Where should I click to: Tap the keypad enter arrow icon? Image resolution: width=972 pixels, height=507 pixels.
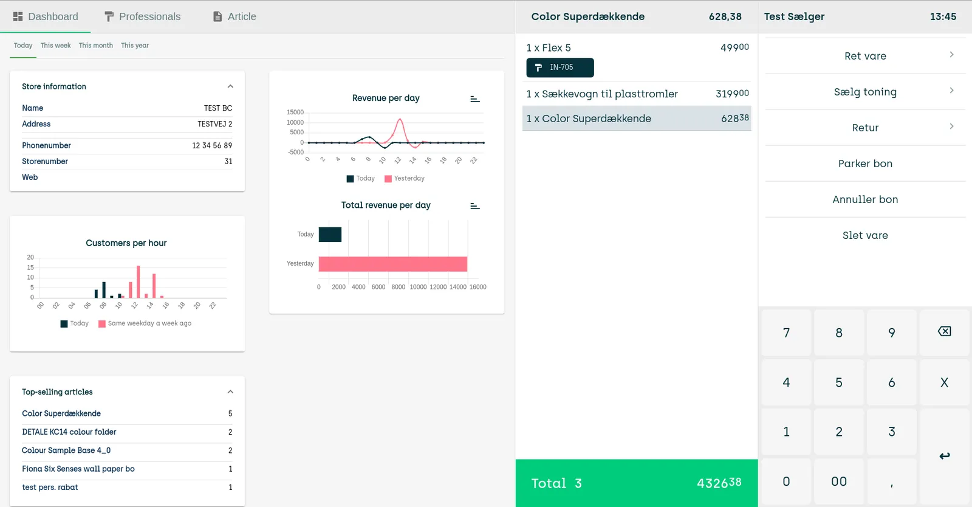tap(945, 456)
